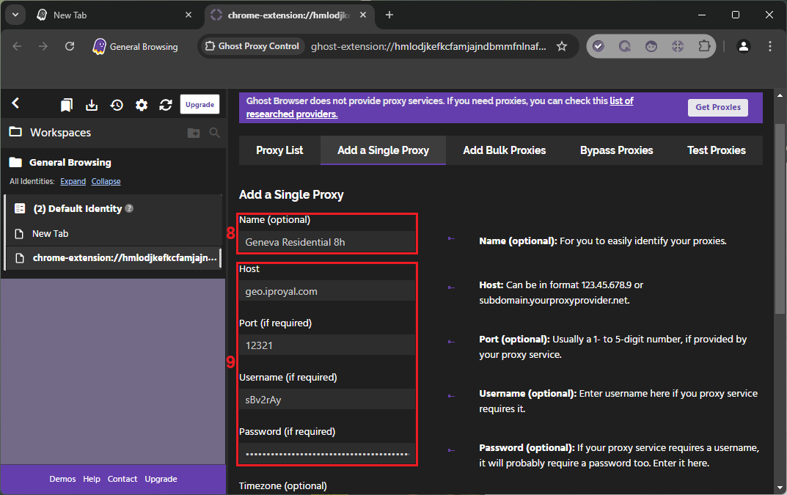787x495 pixels.
Task: Open the Demos footer link
Action: point(62,479)
